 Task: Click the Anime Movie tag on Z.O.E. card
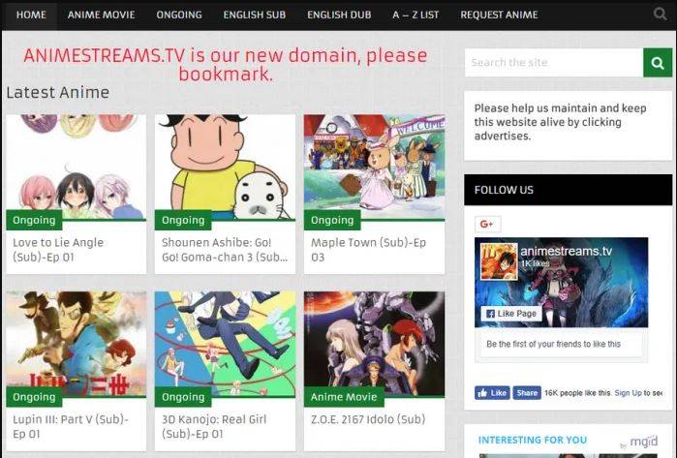click(344, 397)
